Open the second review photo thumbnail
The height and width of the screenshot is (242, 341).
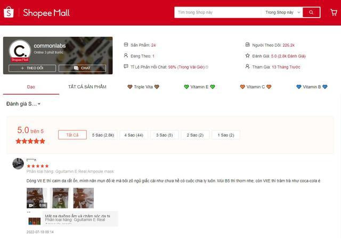(x=60, y=198)
